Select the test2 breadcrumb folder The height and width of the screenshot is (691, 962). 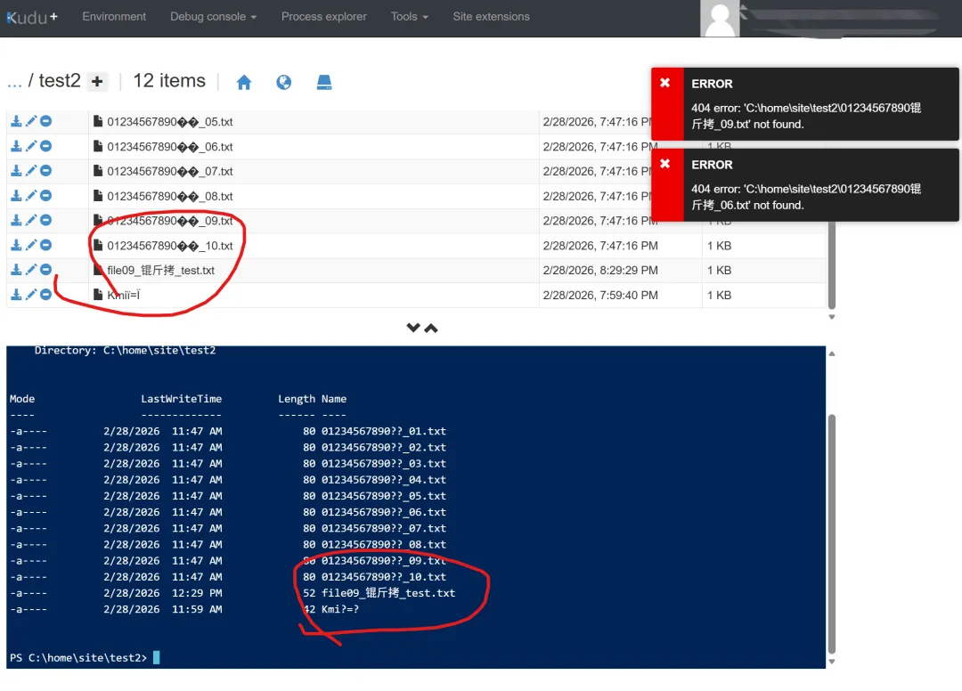pyautogui.click(x=60, y=81)
